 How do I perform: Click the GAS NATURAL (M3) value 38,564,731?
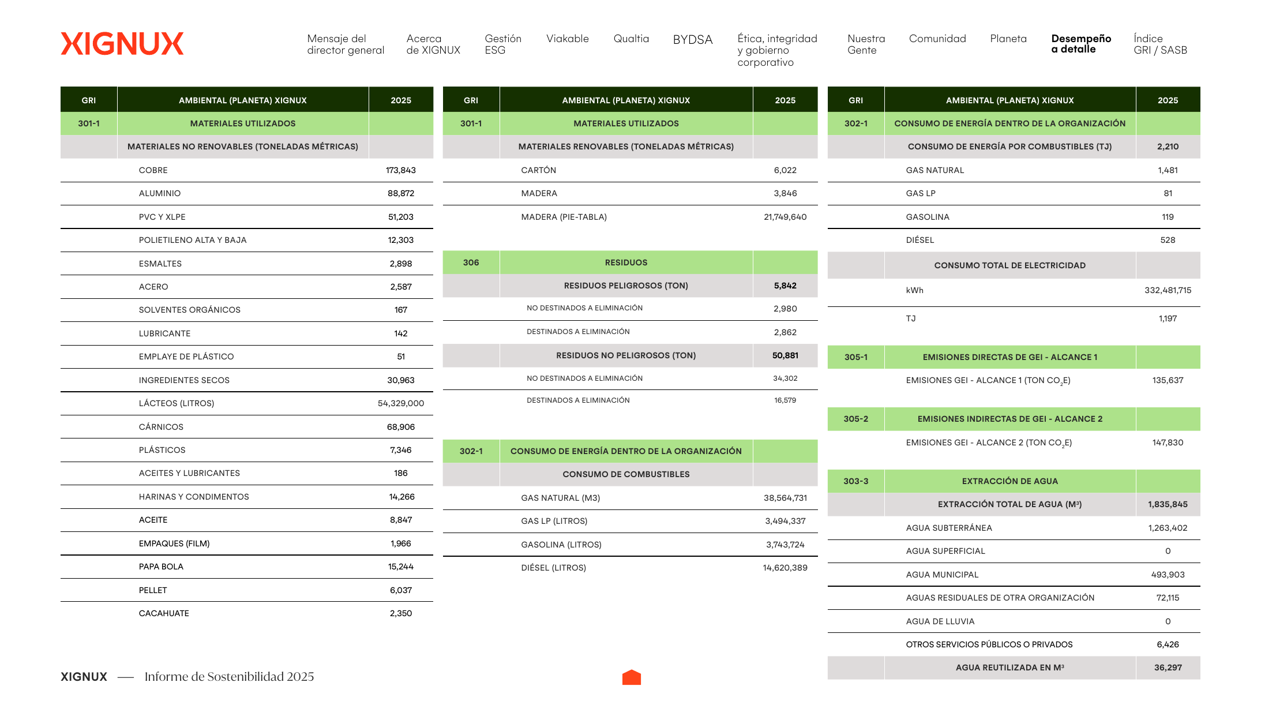[785, 498]
